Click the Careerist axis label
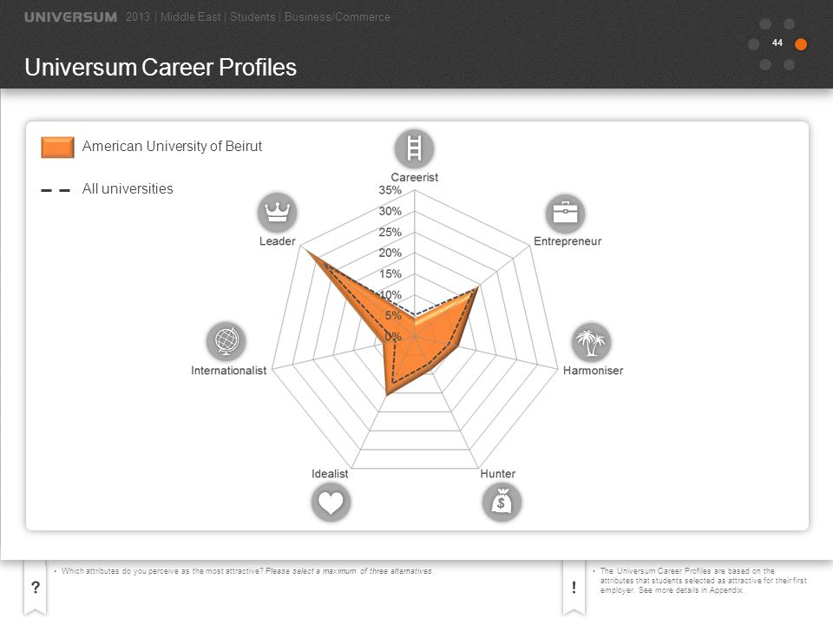This screenshot has width=833, height=625. (415, 177)
